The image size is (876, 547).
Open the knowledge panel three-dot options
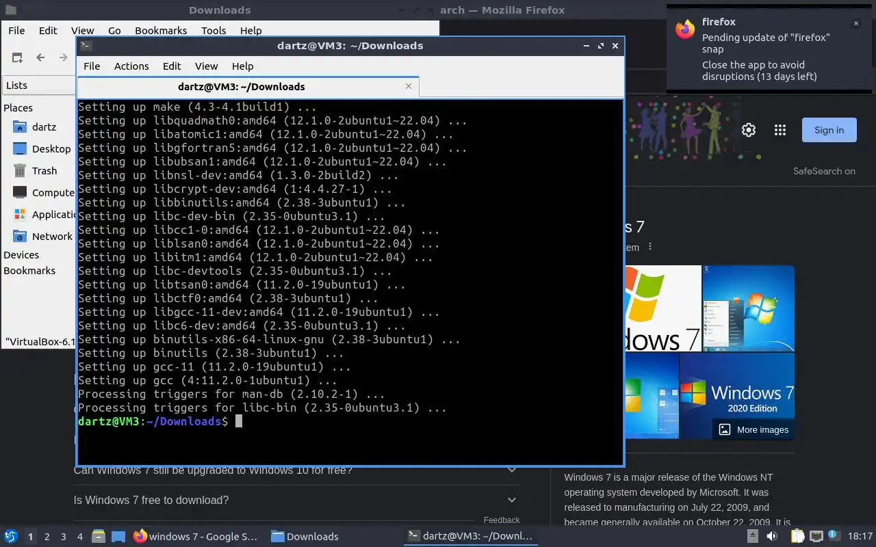(650, 247)
